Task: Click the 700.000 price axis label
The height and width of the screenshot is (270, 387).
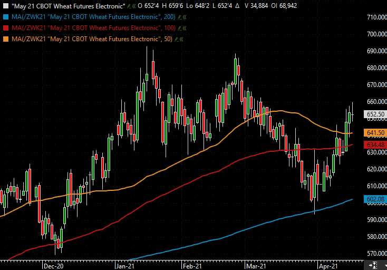Action: (377, 34)
